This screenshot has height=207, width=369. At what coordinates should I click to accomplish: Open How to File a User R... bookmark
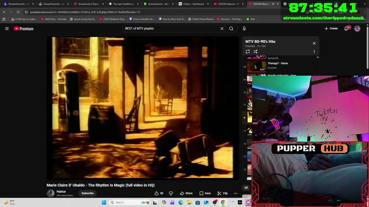(172, 19)
